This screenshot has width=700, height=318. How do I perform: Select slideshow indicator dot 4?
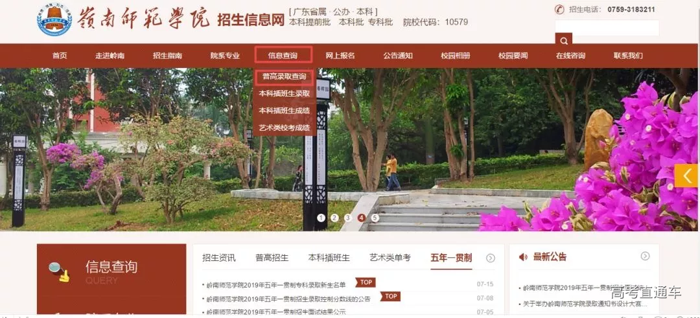pyautogui.click(x=362, y=218)
